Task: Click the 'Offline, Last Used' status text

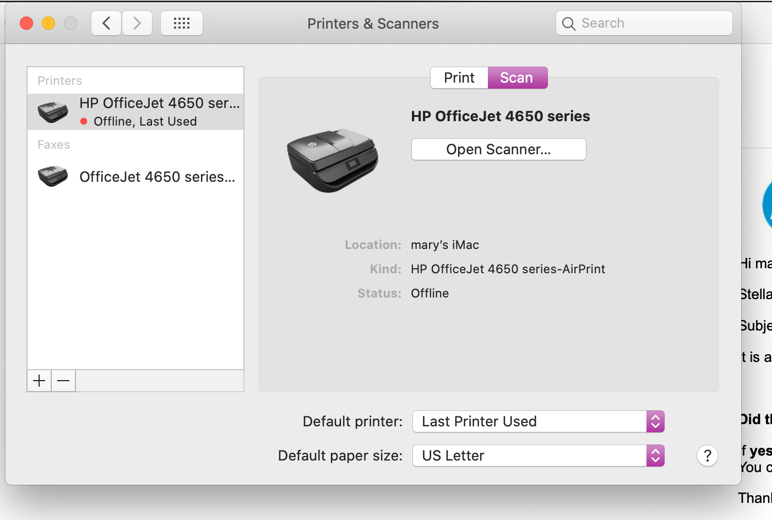Action: click(145, 121)
